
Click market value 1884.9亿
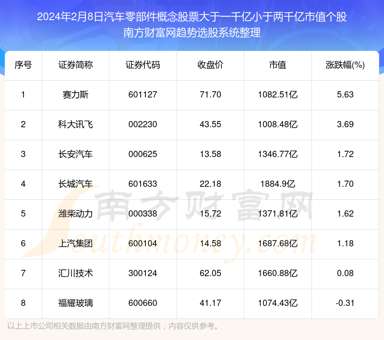click(278, 184)
